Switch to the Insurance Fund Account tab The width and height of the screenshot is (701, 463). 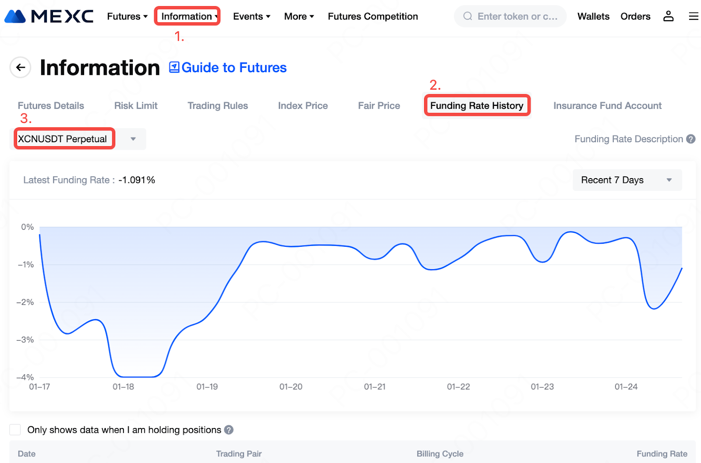click(x=607, y=105)
